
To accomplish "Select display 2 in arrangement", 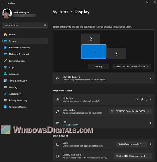I will [91, 39].
